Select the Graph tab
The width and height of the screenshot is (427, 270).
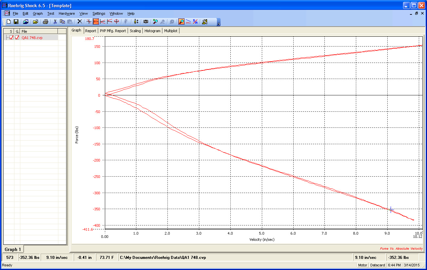(76, 30)
